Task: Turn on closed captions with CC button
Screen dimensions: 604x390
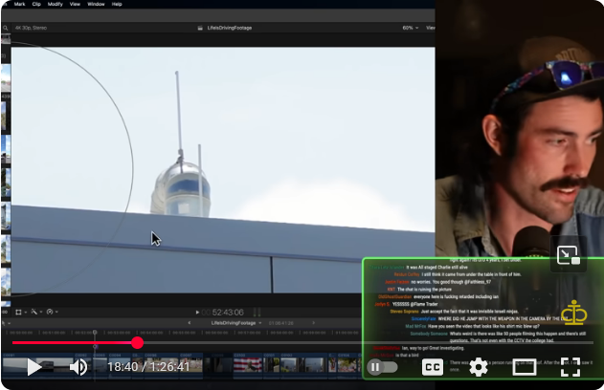Action: pos(433,366)
